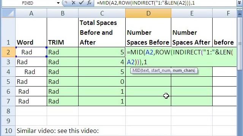Screen dimensions: 243x136
Task: Click cell C3 with value 4
Action: (x=102, y=62)
